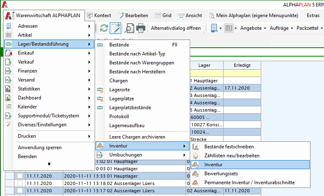Click the Umbuchungen LU icon
Image resolution: width=324 pixels, height=196 pixels.
tap(100, 155)
